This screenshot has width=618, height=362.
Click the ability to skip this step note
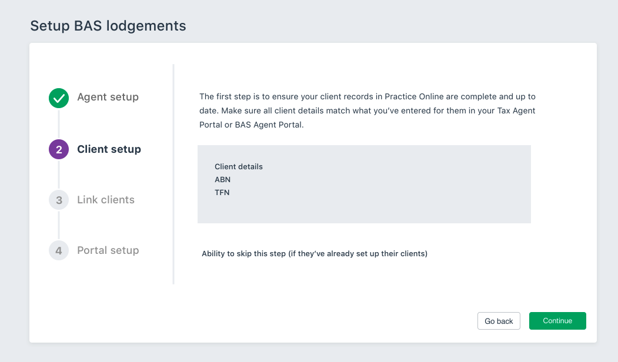click(x=315, y=254)
